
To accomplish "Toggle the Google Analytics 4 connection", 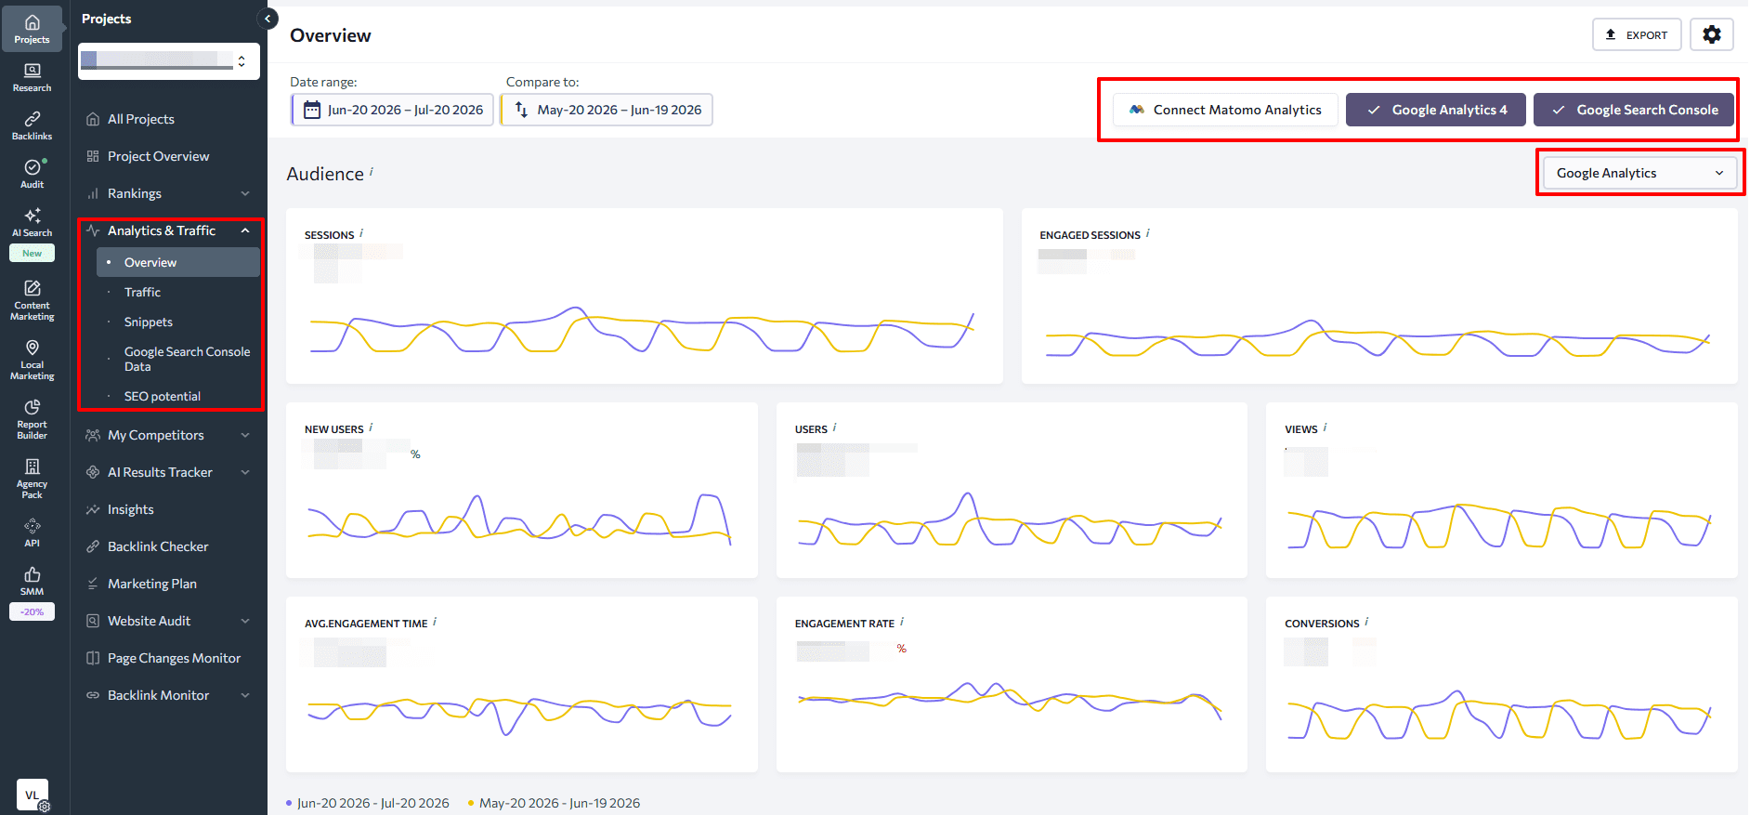I will tap(1436, 110).
